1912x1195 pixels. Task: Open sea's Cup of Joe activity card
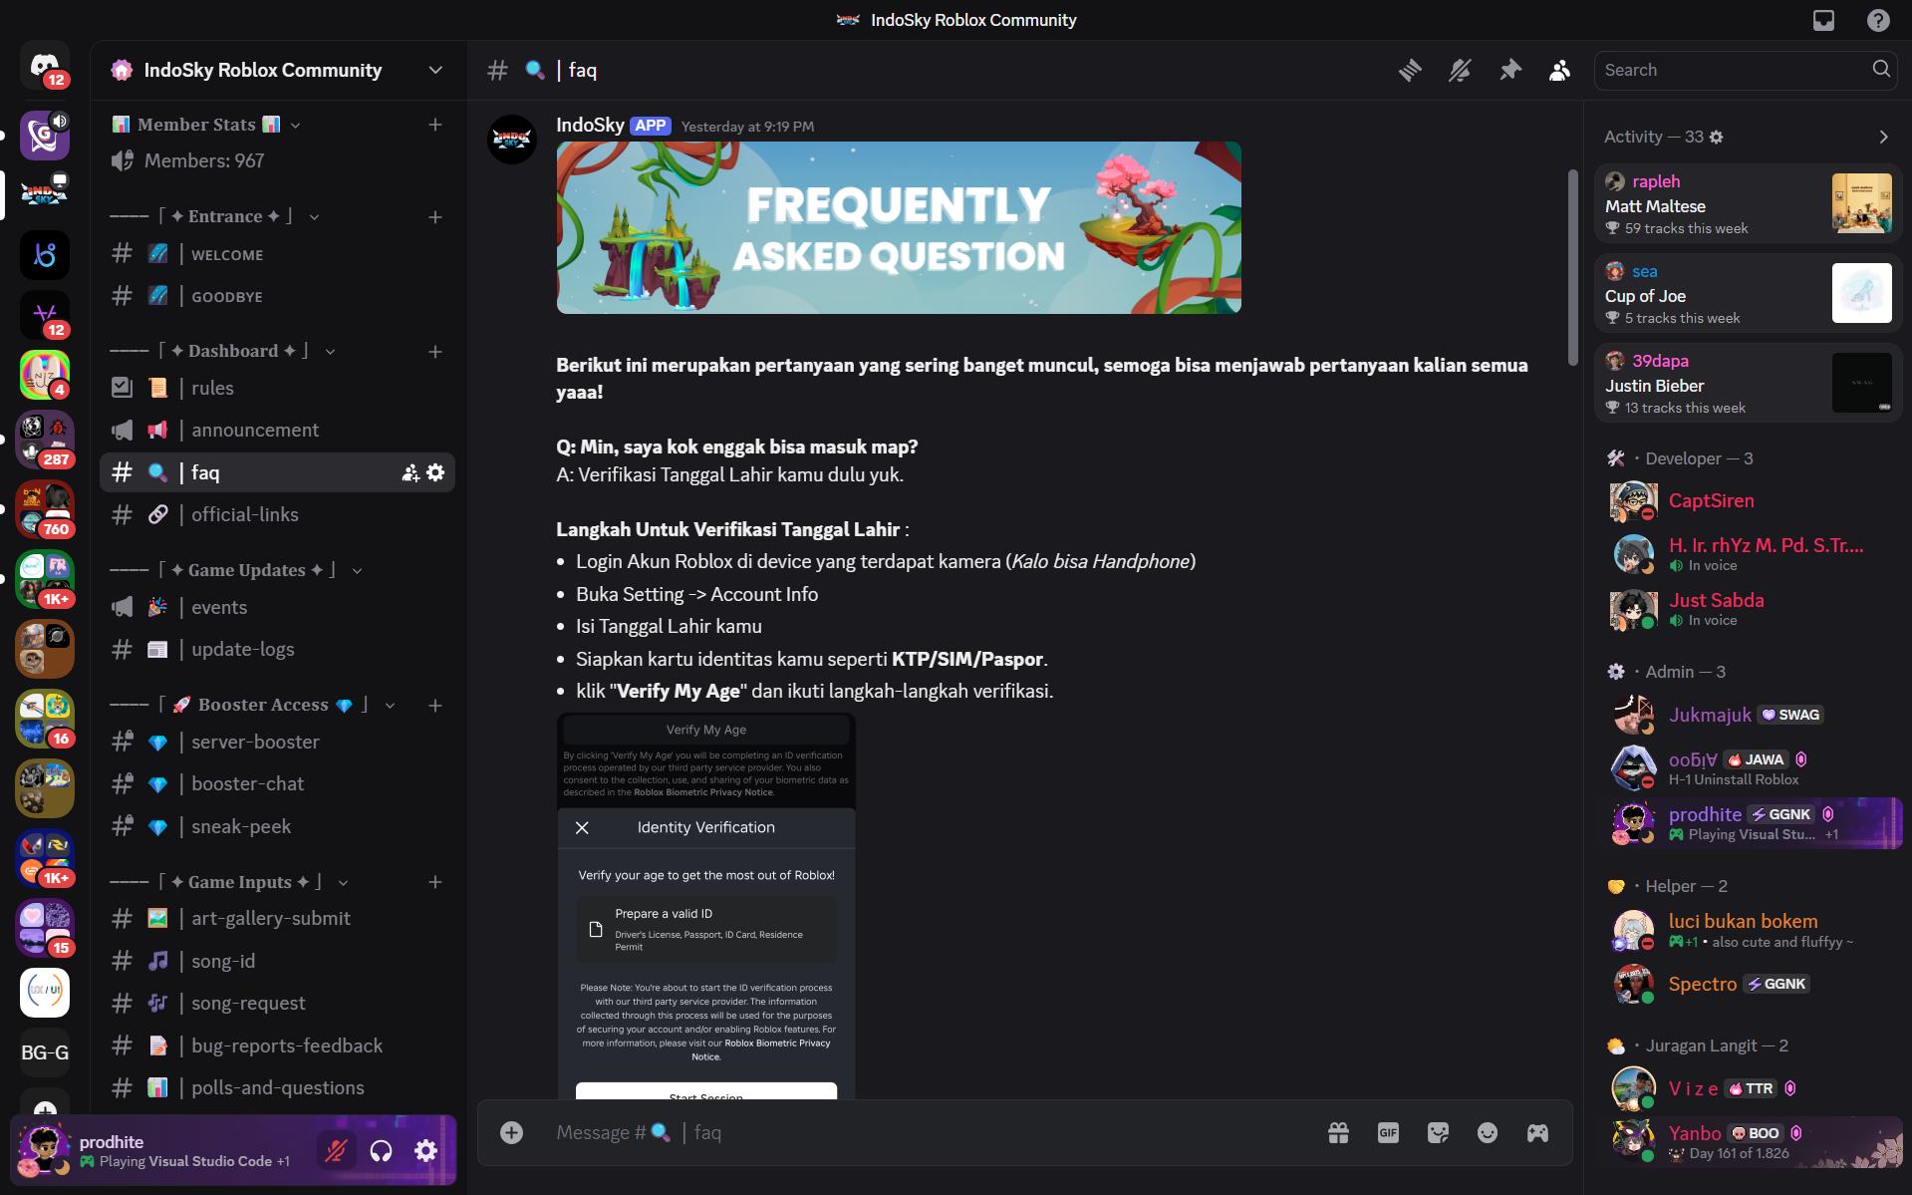click(1749, 293)
